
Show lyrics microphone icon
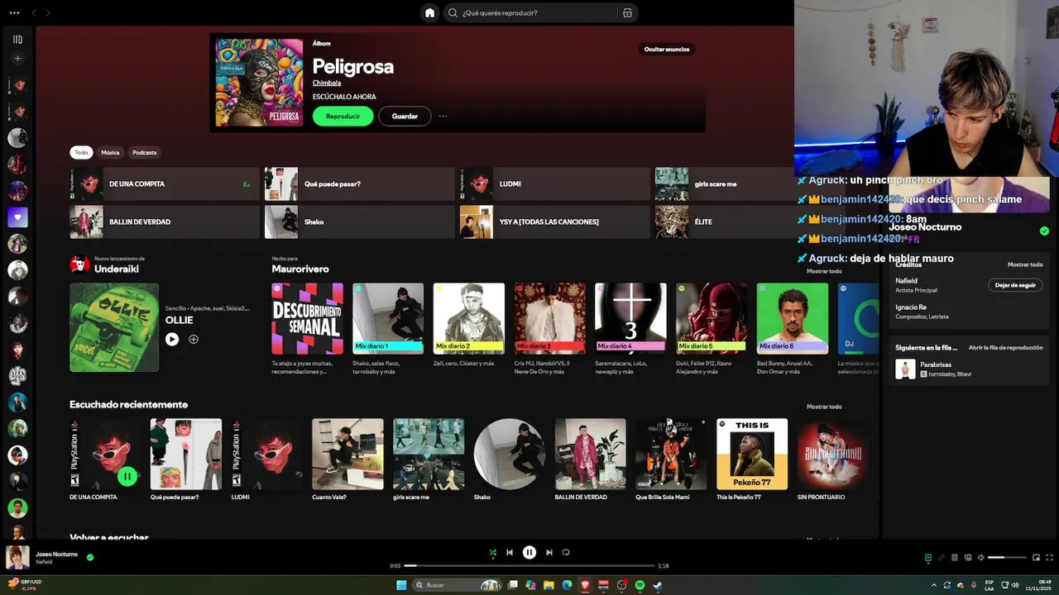(941, 558)
